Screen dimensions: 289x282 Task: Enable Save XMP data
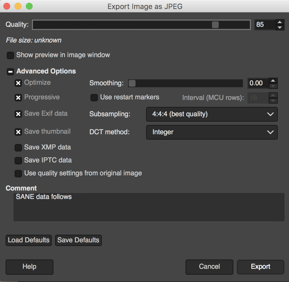point(18,147)
